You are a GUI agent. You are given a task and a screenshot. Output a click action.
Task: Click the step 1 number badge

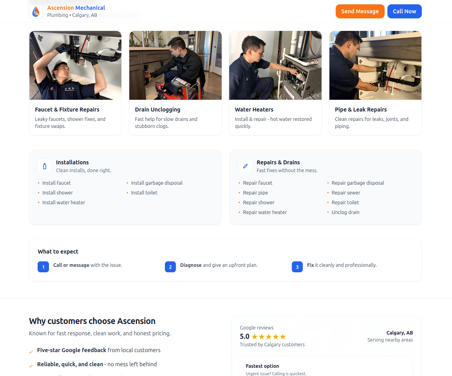point(43,267)
